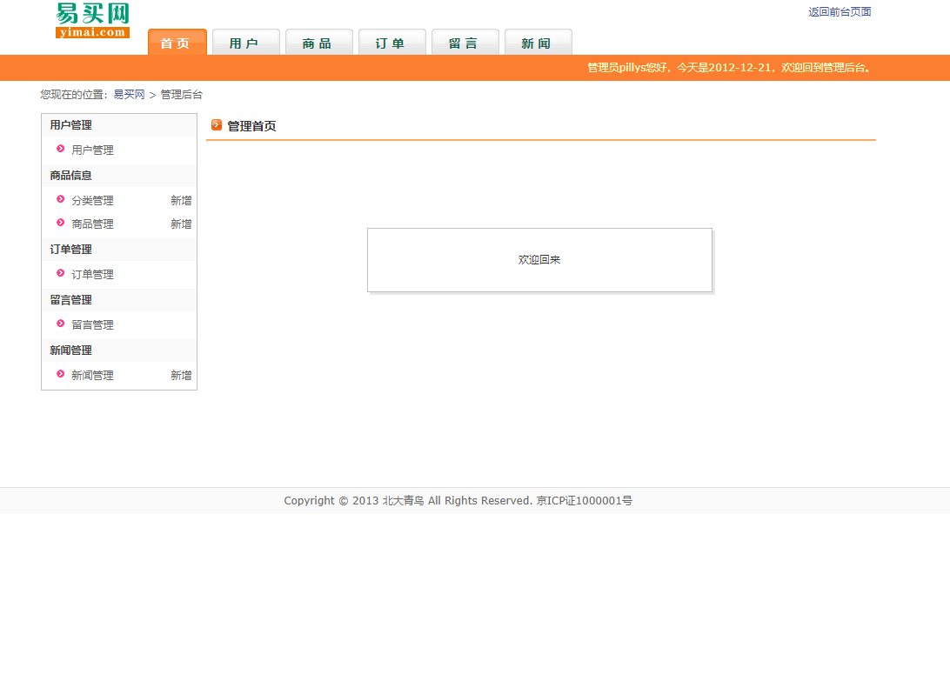Click the pink bullet icon next to 新闻管理
The height and width of the screenshot is (681, 950).
click(61, 374)
